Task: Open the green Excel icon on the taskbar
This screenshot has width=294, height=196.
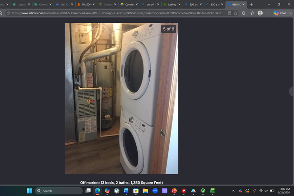Action: coord(212,191)
